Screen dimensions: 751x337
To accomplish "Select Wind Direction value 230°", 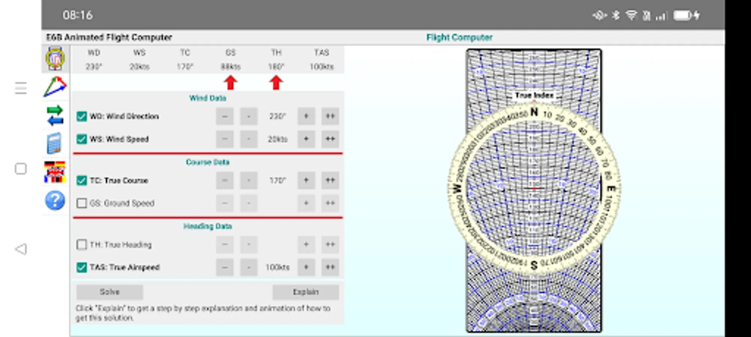I will point(277,116).
